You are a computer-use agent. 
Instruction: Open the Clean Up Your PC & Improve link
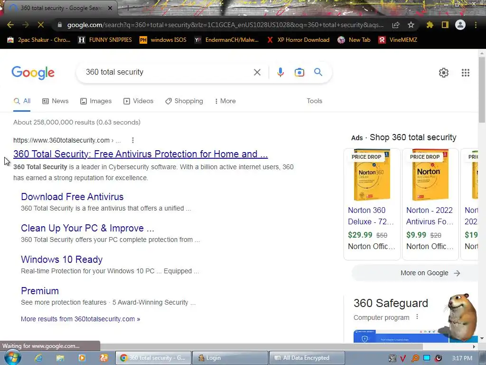point(87,228)
